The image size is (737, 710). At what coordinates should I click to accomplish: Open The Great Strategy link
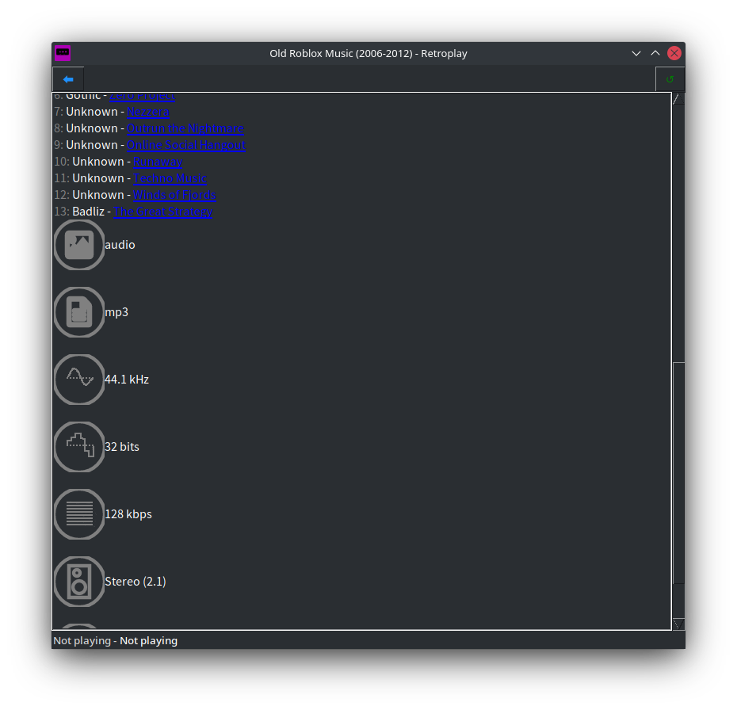click(x=163, y=212)
